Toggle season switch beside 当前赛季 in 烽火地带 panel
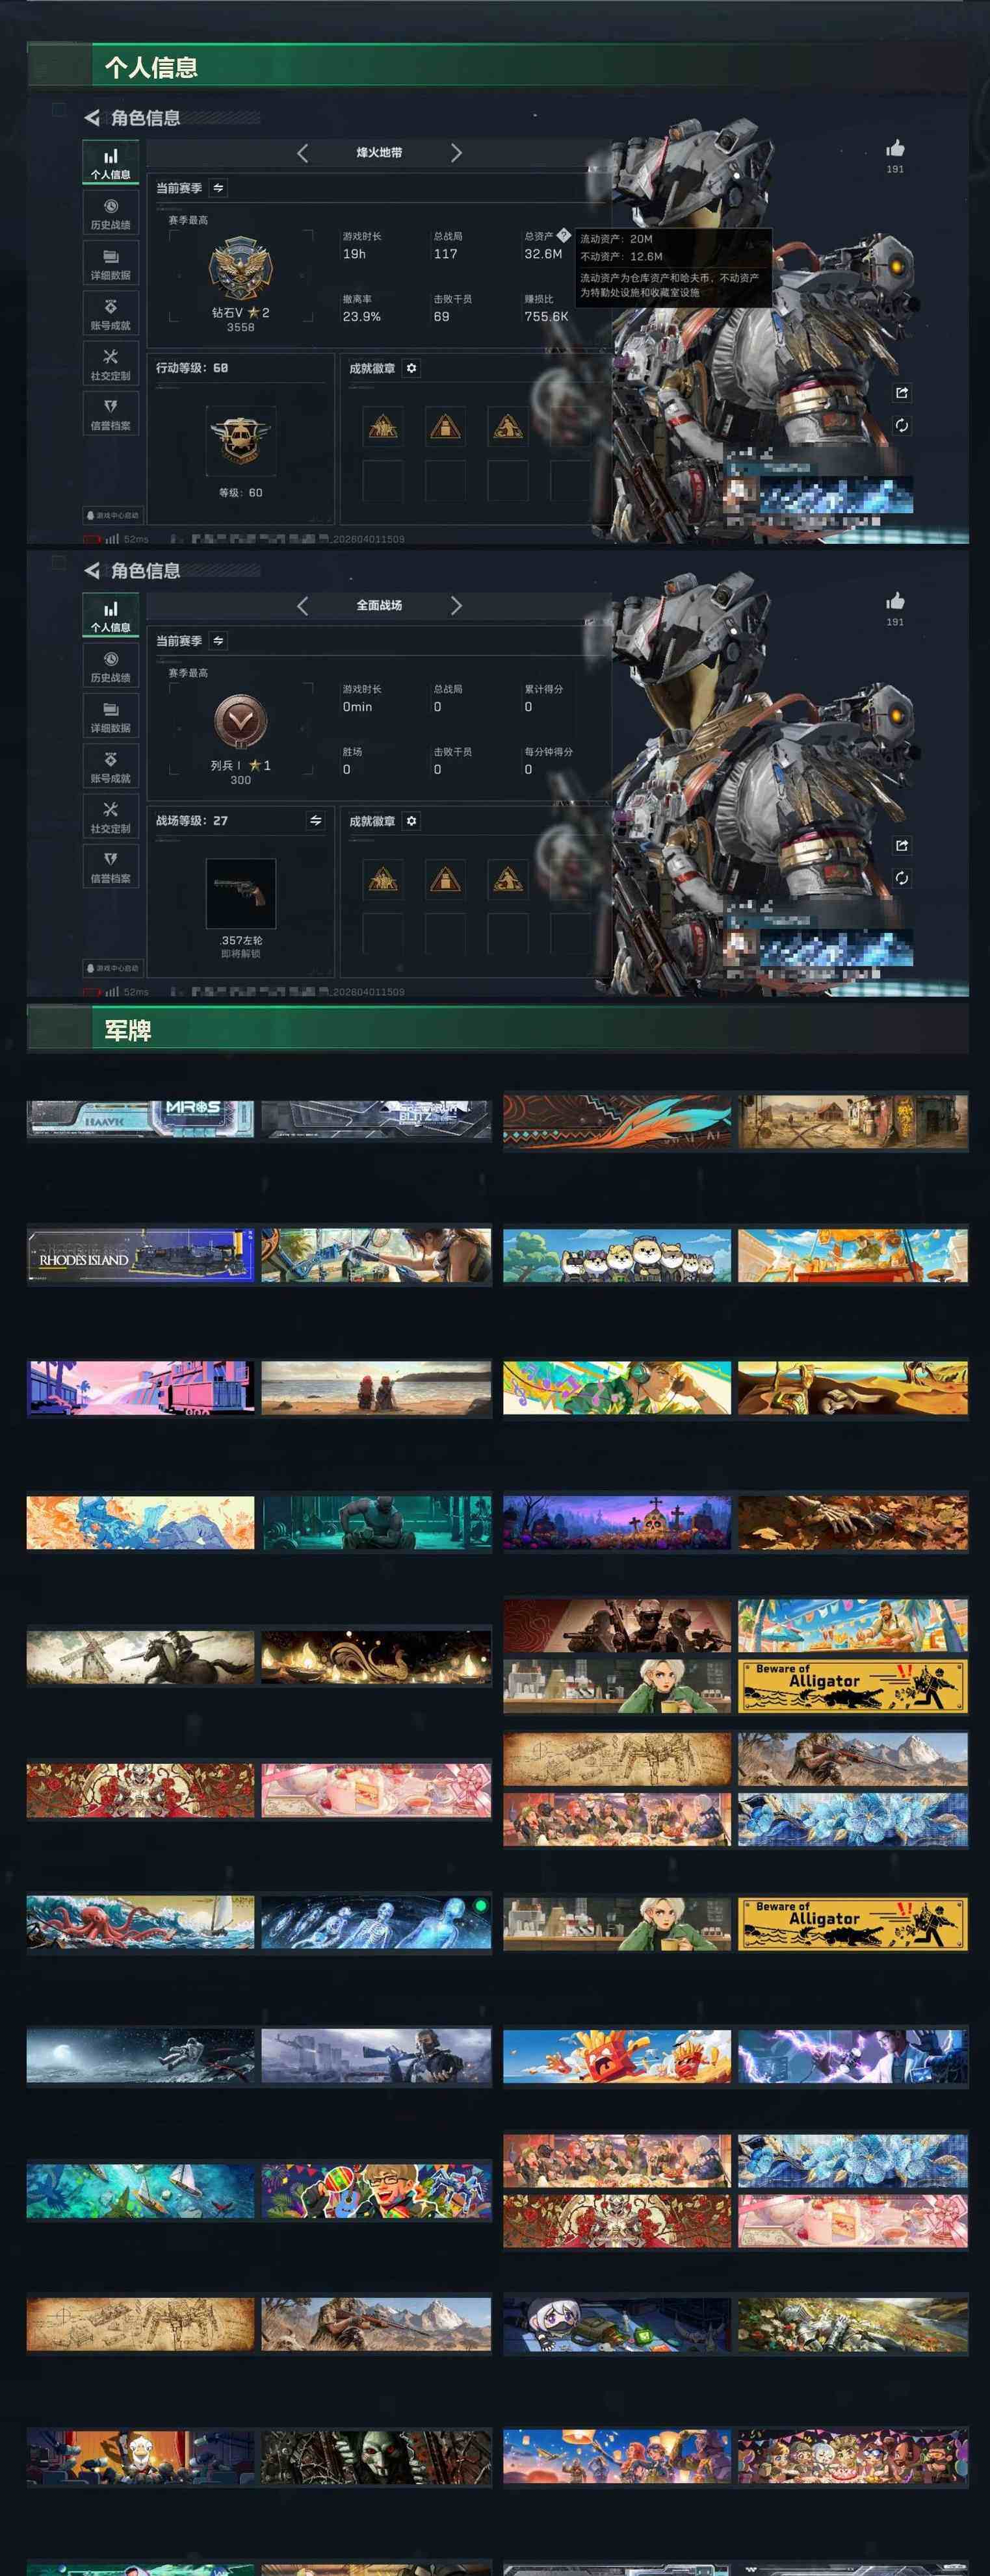The image size is (990, 2576). [x=218, y=188]
